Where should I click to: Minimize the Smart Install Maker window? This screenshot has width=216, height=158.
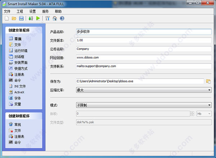click(x=190, y=3)
